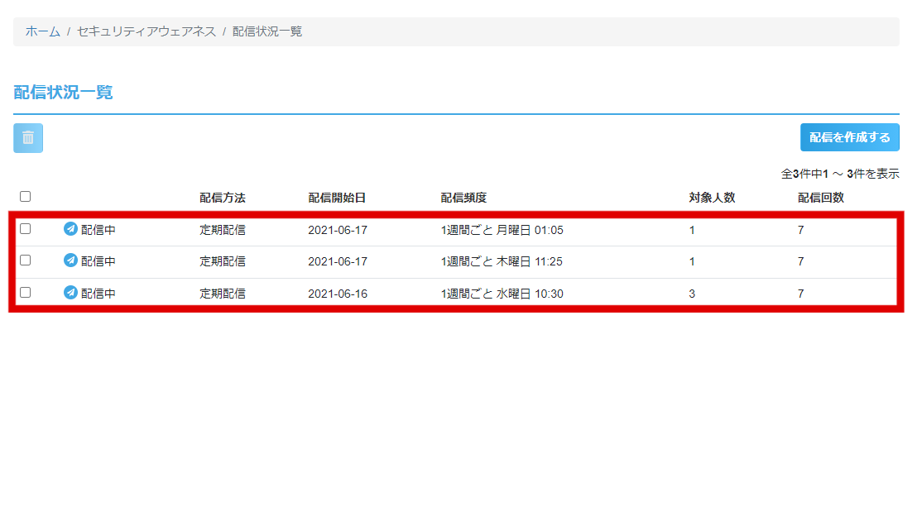917x521 pixels.
Task: Open セキュリティアウェアネス breadcrumb link
Action: [146, 31]
